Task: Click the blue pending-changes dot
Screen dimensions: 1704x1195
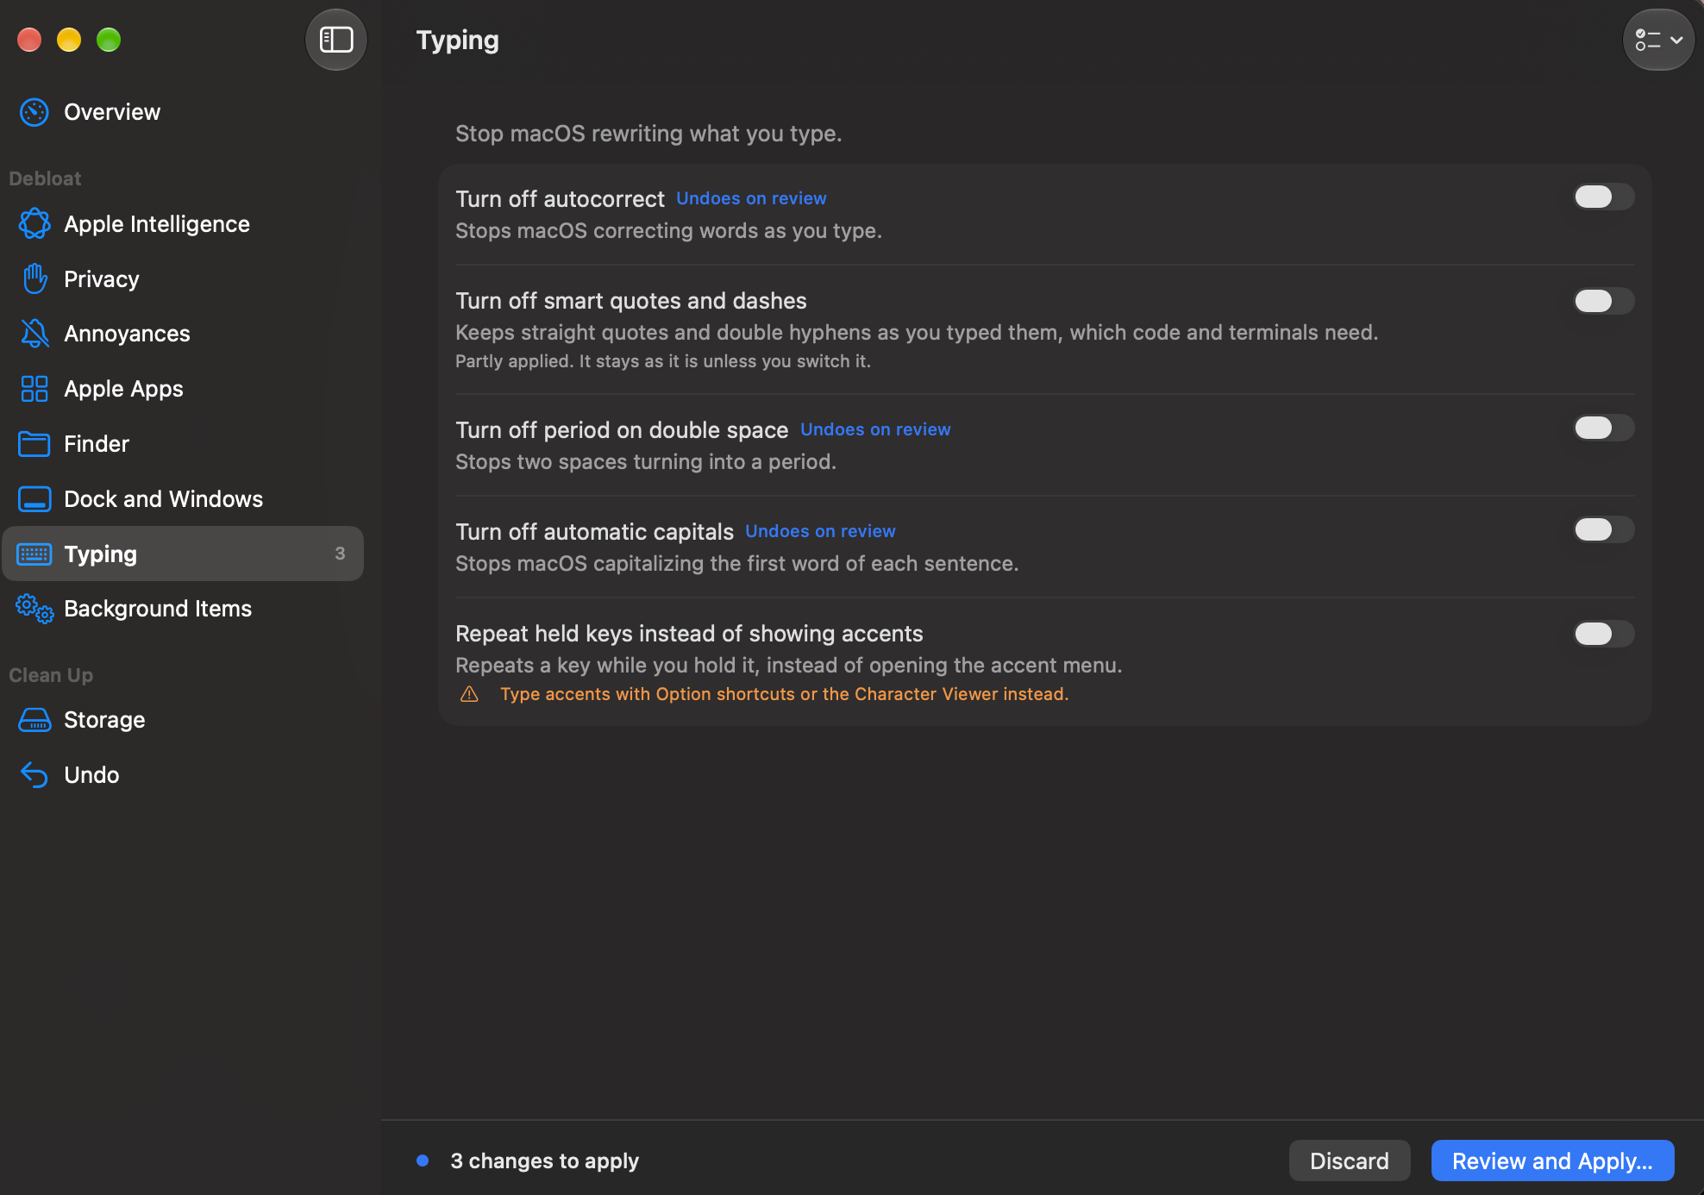Action: click(x=423, y=1161)
